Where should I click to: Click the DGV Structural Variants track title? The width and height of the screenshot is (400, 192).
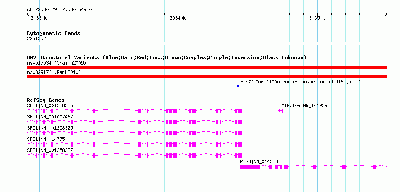(167, 57)
